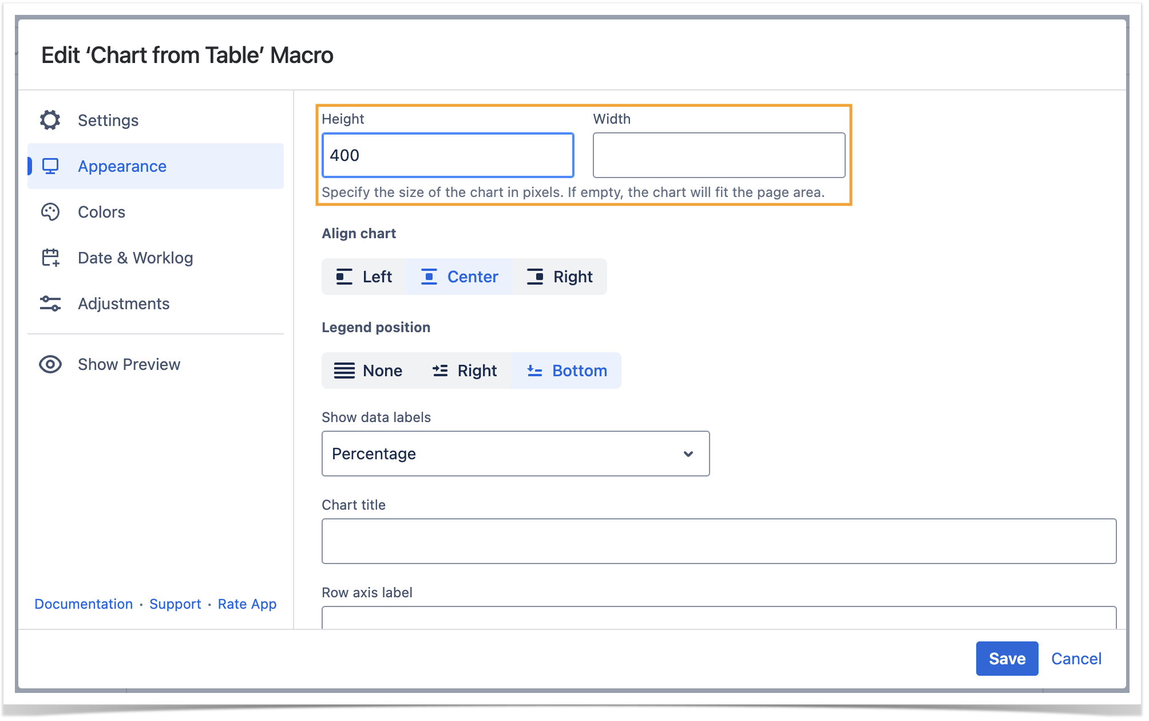Open the Show data labels dropdown

pos(515,454)
